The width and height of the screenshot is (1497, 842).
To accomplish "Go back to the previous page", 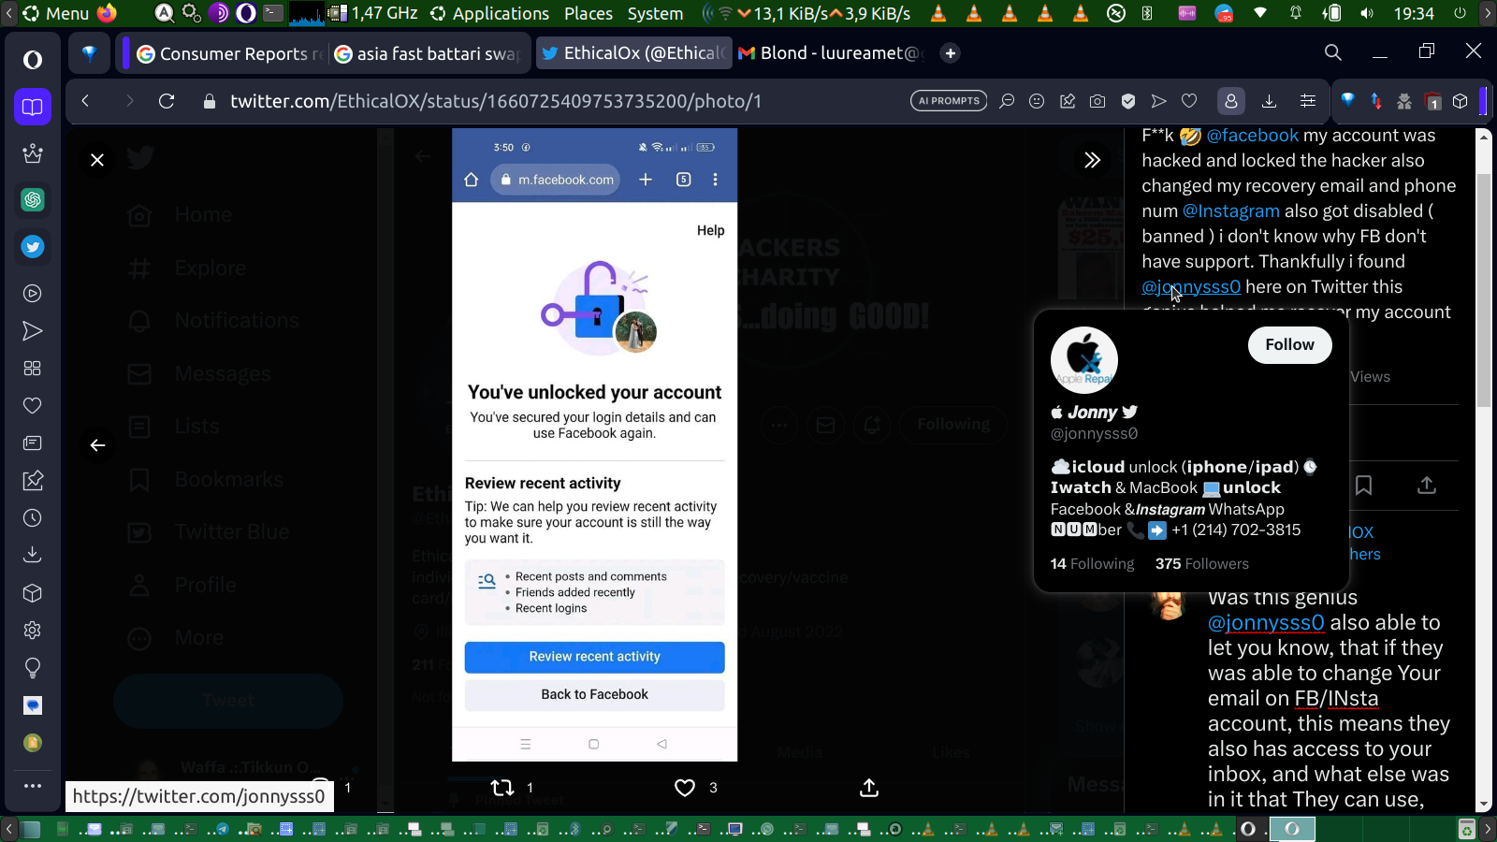I will (x=86, y=101).
